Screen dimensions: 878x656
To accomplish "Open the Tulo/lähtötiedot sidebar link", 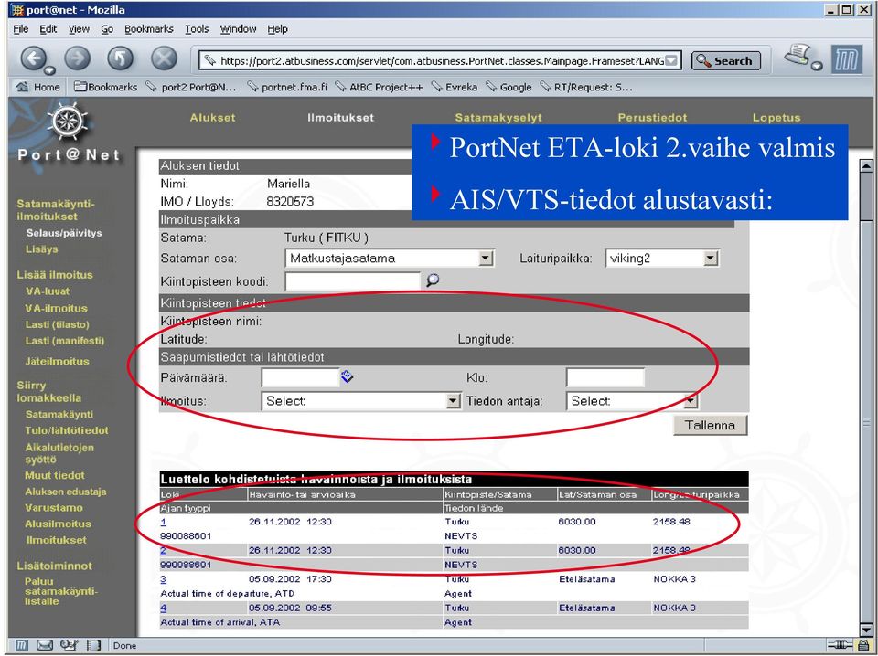I will [67, 430].
